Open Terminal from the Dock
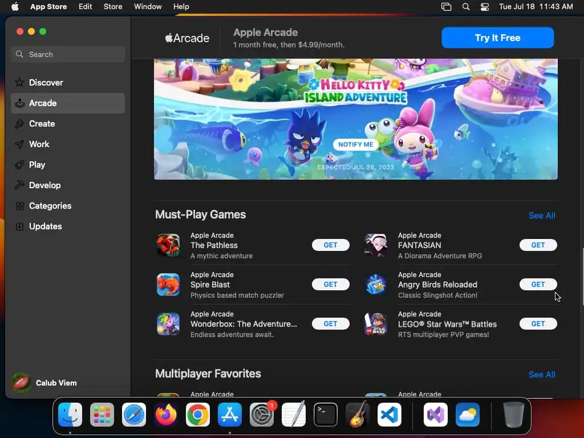This screenshot has width=584, height=438. [x=326, y=415]
